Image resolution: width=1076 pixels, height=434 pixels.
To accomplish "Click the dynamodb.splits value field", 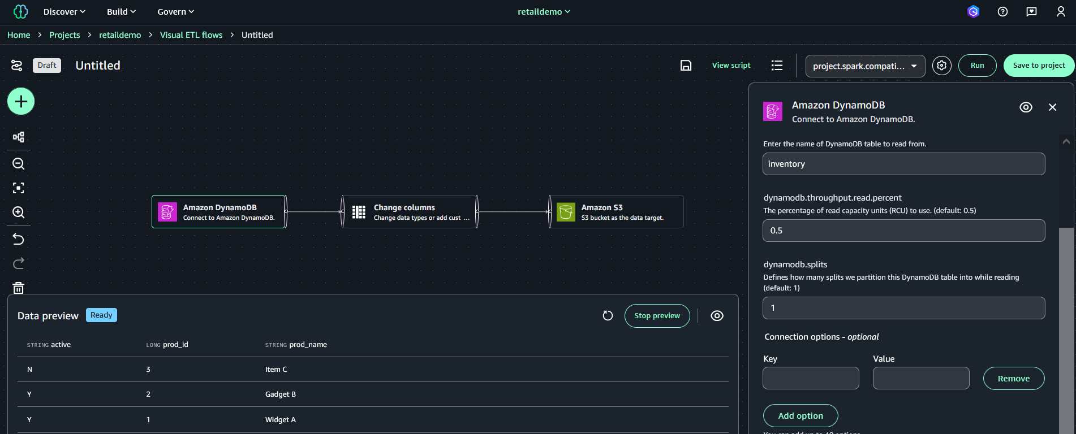I will pos(903,308).
